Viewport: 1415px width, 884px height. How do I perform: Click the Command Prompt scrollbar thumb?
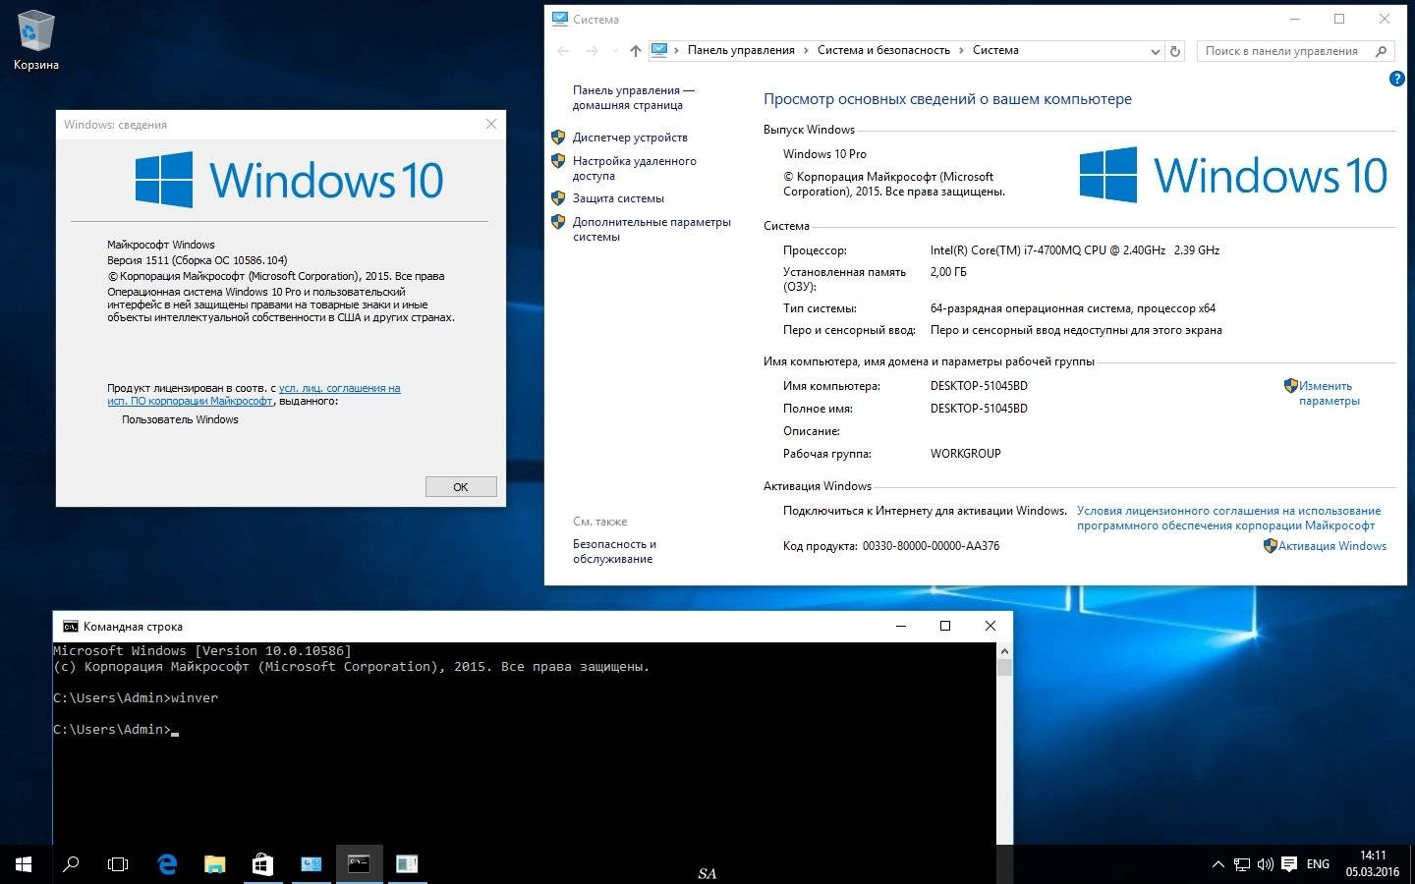(x=1004, y=668)
